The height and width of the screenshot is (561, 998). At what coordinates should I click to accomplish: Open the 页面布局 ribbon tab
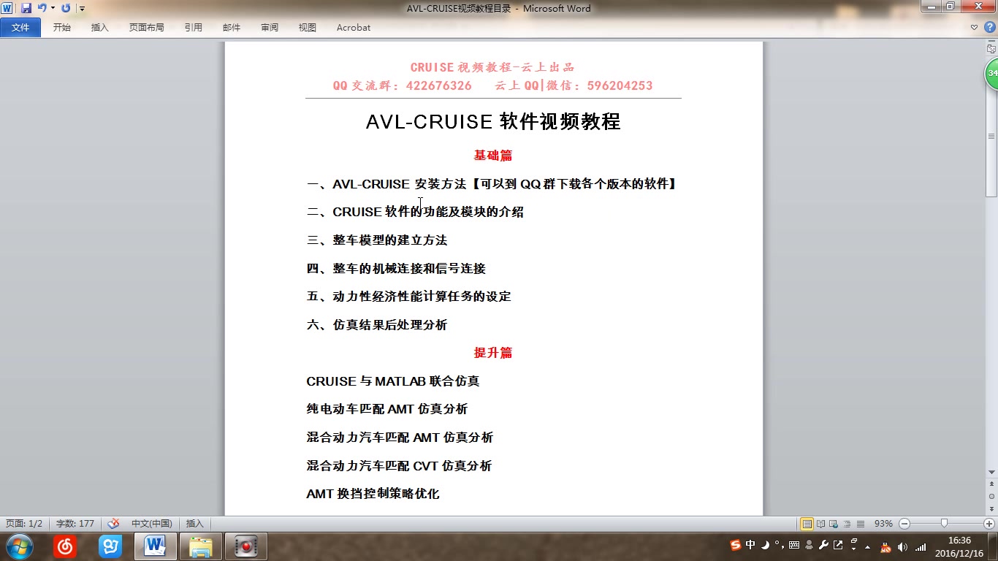point(146,27)
